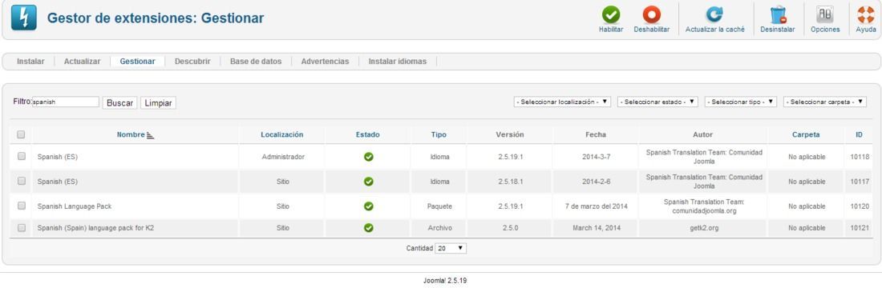
Task: Click the Paquete type cell
Action: 439,206
